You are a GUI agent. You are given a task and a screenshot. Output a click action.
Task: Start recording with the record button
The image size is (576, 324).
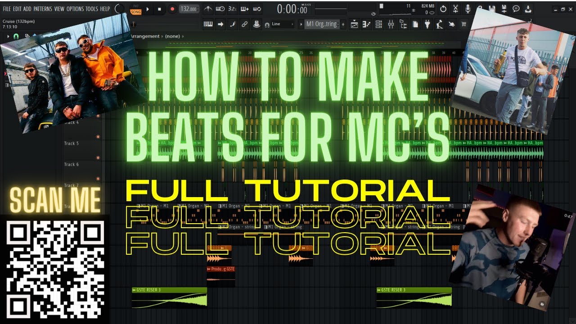click(x=172, y=9)
